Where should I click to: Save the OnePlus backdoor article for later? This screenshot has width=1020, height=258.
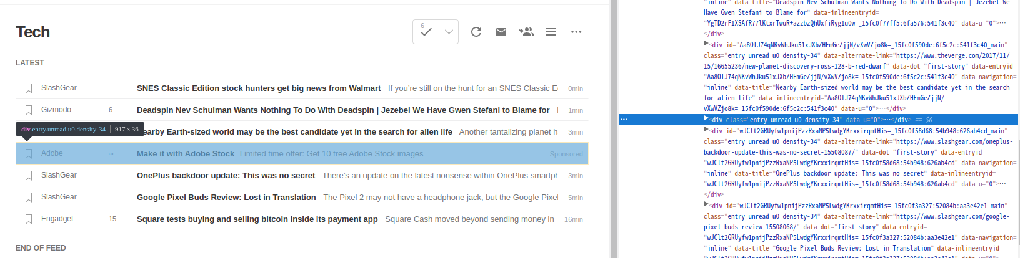pos(29,176)
